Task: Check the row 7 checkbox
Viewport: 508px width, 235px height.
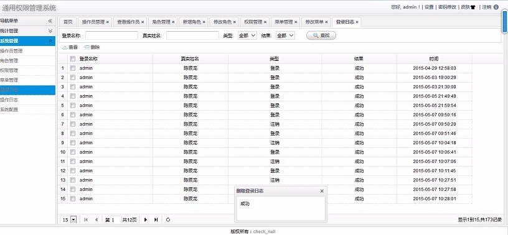Action: tap(73, 124)
